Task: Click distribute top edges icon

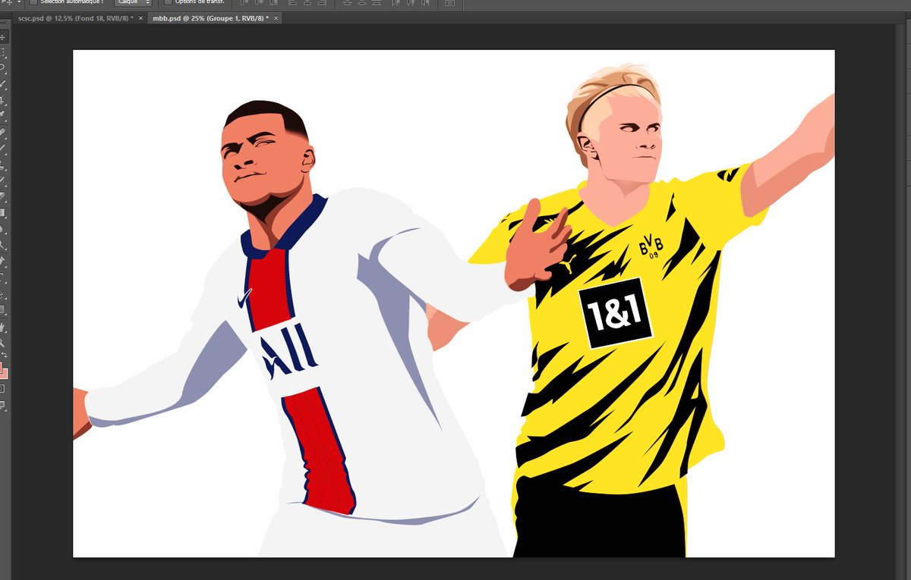Action: click(346, 2)
